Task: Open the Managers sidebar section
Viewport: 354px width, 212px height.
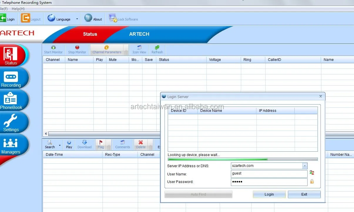Action: click(11, 143)
